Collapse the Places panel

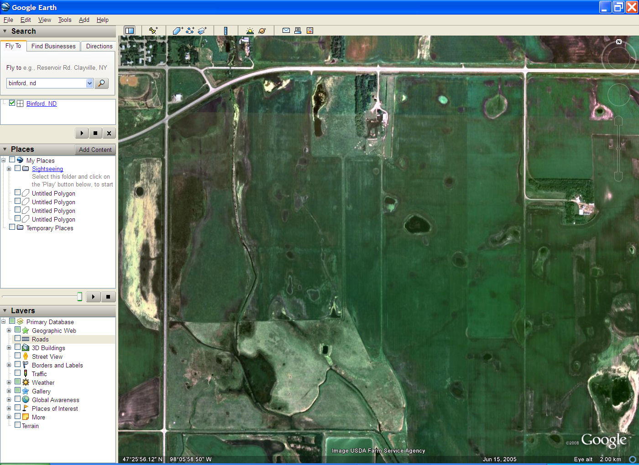point(5,149)
